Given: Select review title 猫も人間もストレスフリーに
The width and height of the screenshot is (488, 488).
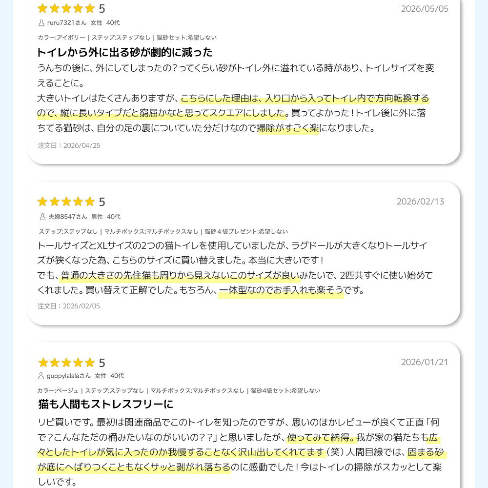Looking at the screenshot, I should tap(105, 404).
